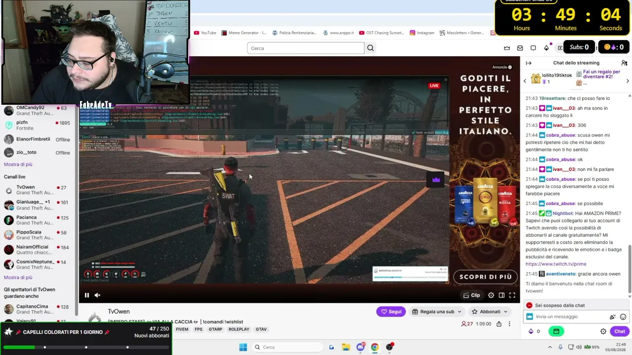This screenshot has width=632, height=355.
Task: Collapse the stream chat panel
Action: 528,63
